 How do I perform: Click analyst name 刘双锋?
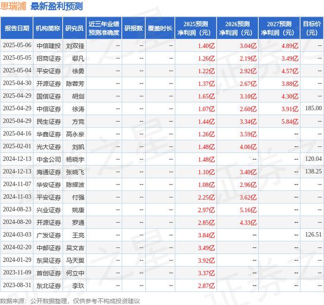tap(75, 46)
